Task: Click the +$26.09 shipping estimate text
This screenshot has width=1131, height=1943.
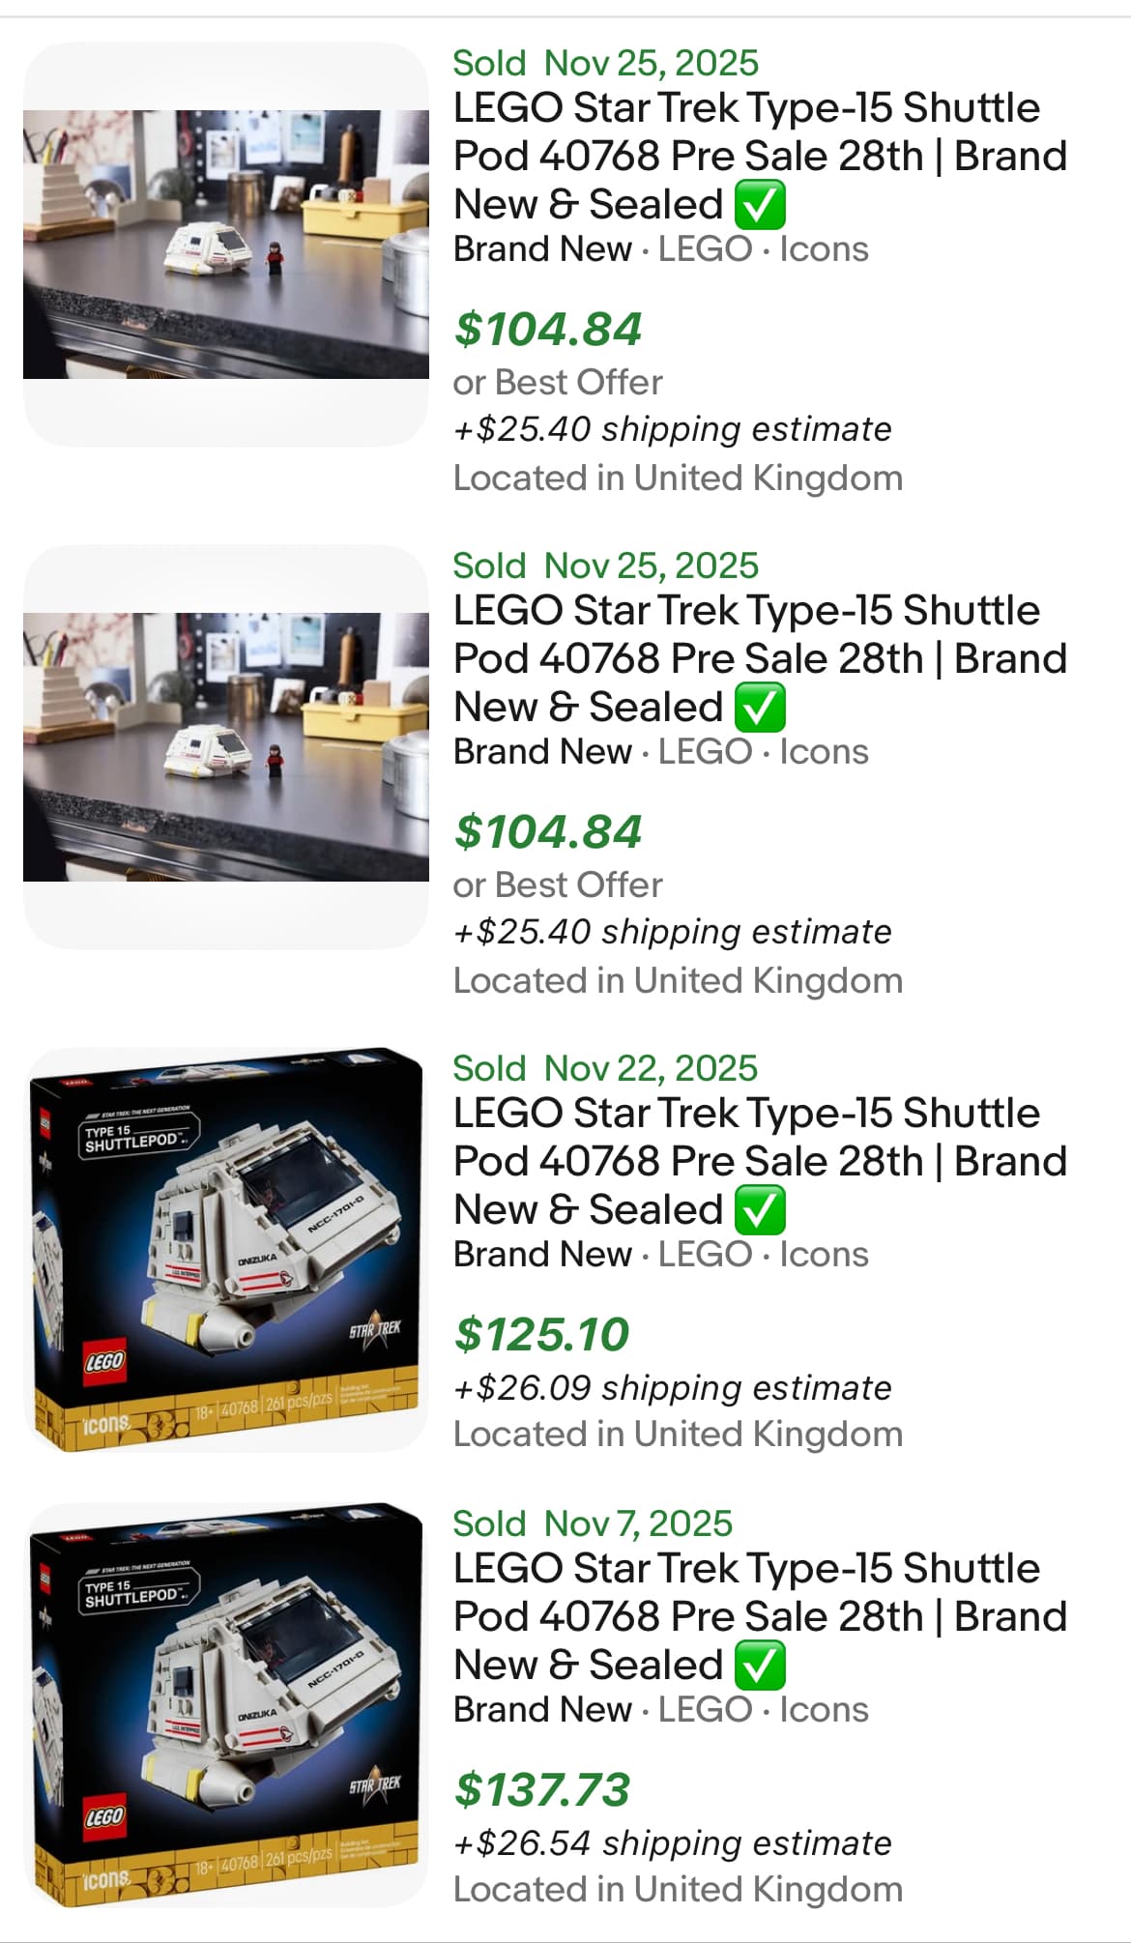Action: pyautogui.click(x=672, y=1388)
